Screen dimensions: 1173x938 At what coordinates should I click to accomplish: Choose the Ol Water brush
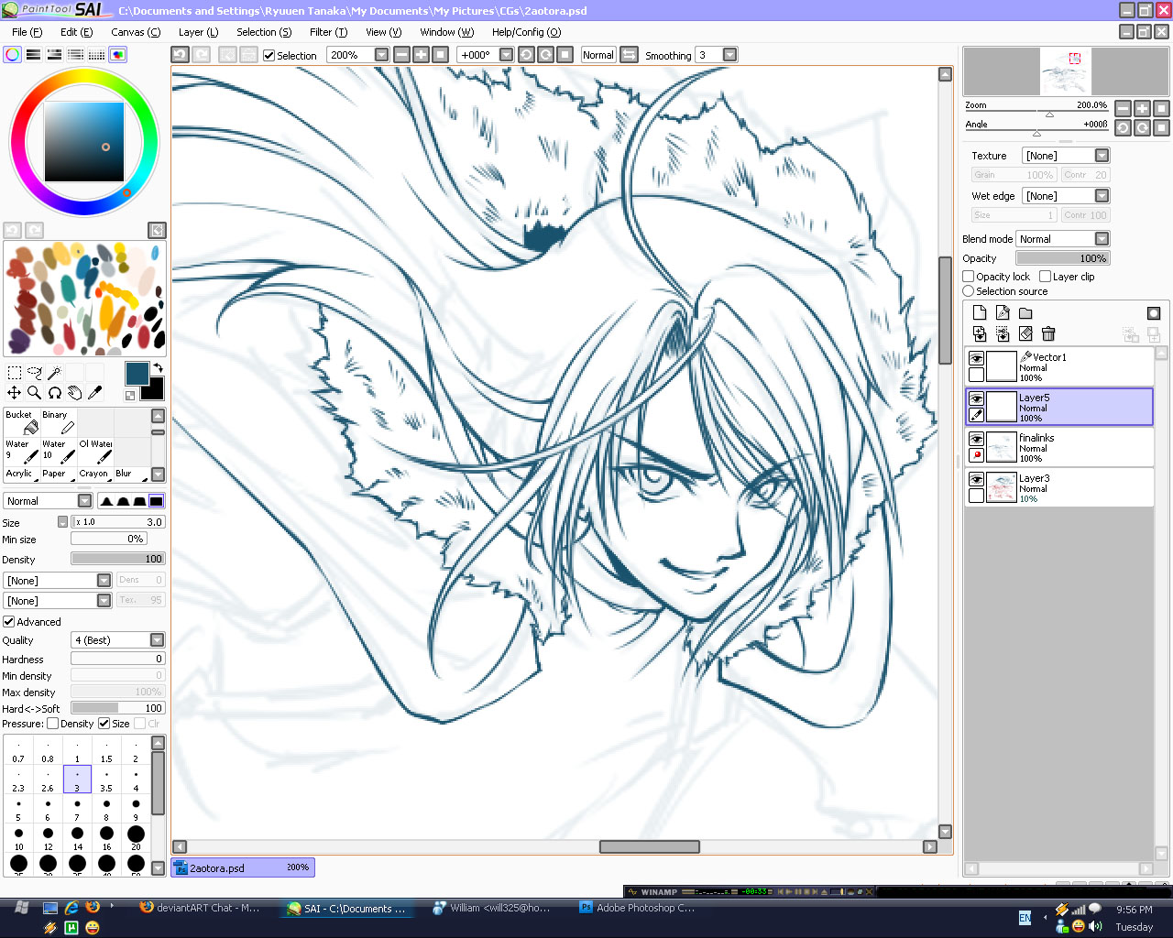click(95, 452)
